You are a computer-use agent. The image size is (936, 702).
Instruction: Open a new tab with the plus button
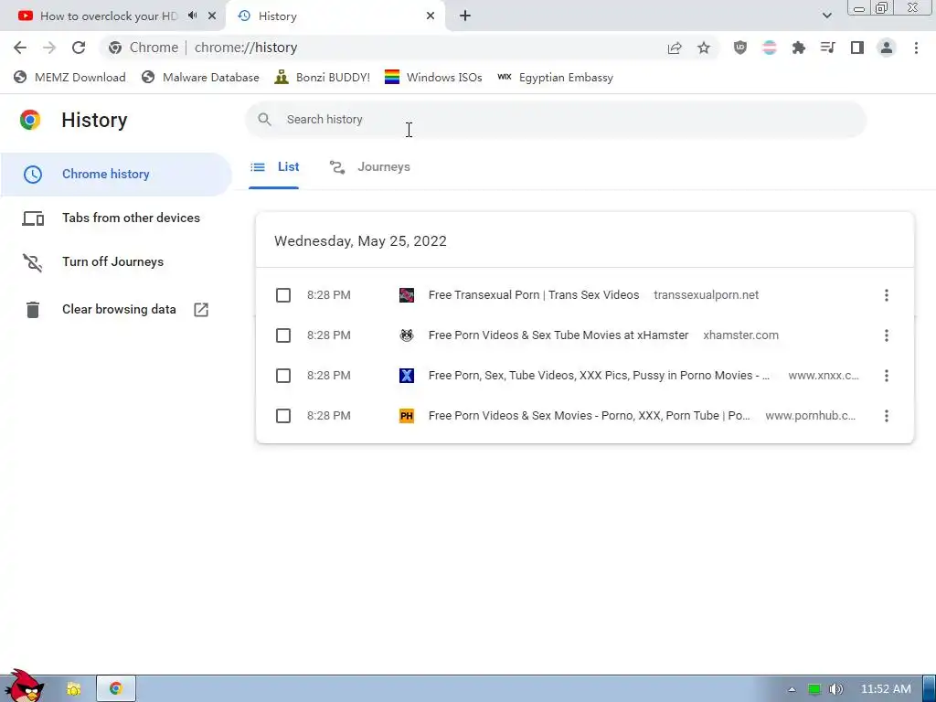pos(465,16)
